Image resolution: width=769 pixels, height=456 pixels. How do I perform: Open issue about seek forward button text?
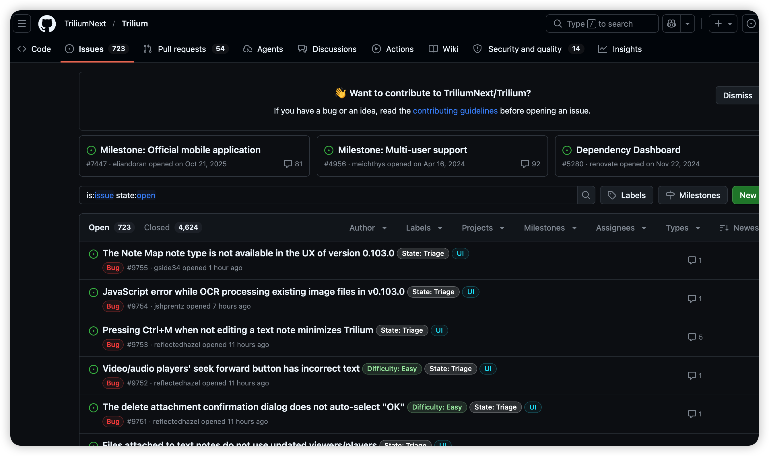tap(231, 368)
